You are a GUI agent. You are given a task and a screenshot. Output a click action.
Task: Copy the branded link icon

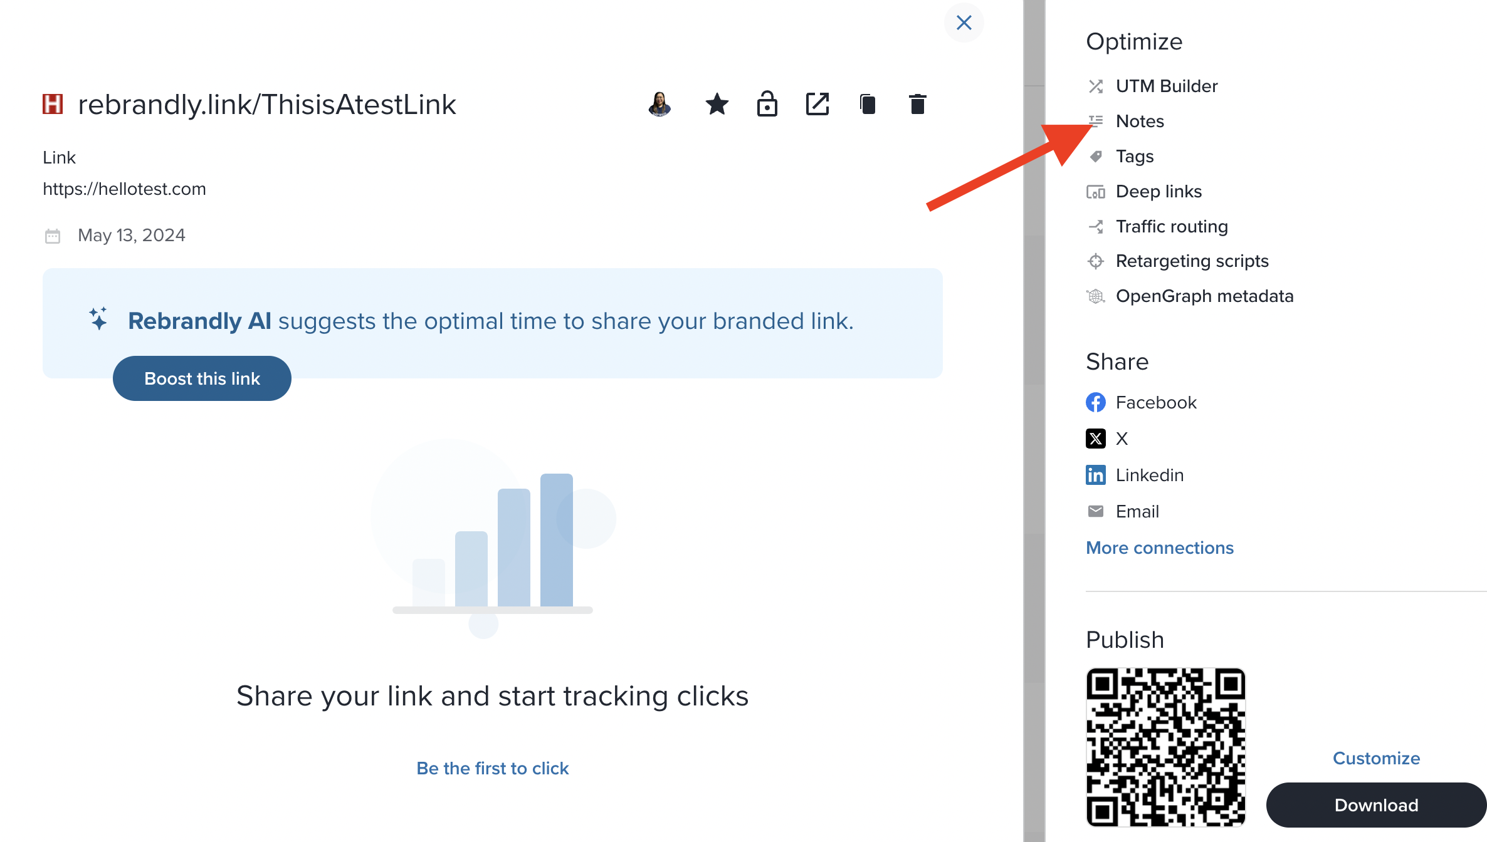(x=868, y=104)
